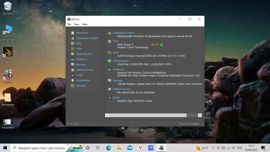Show hidden icons in system tray
This screenshot has width=270, height=152.
pos(213,148)
